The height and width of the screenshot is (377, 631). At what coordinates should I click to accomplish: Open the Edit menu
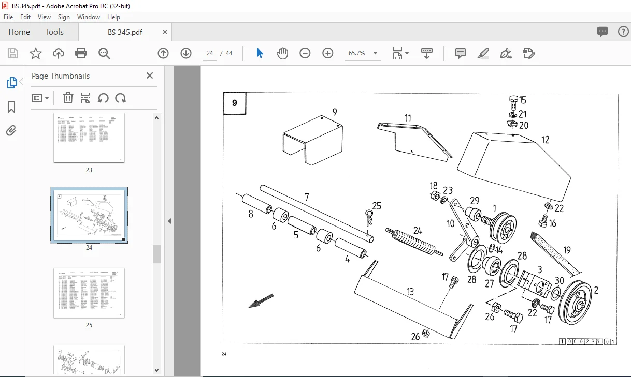25,17
